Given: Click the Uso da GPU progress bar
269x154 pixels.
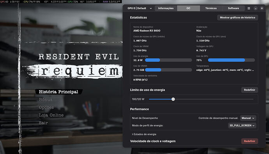Looking at the screenshot, I should click(x=232, y=60).
